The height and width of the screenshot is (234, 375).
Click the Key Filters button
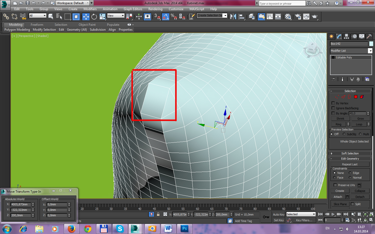(304, 220)
